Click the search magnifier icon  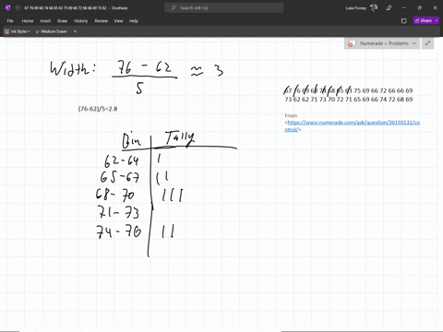point(174,7)
